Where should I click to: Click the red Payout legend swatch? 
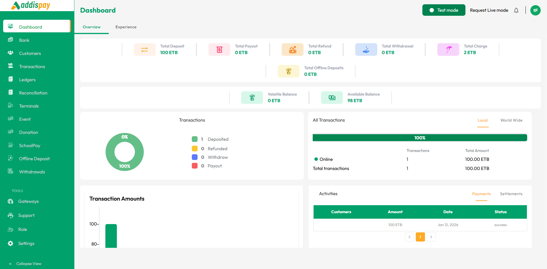pyautogui.click(x=195, y=166)
